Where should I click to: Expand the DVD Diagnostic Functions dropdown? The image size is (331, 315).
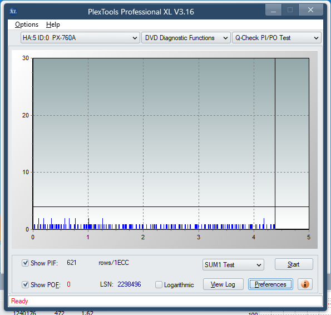pyautogui.click(x=186, y=38)
